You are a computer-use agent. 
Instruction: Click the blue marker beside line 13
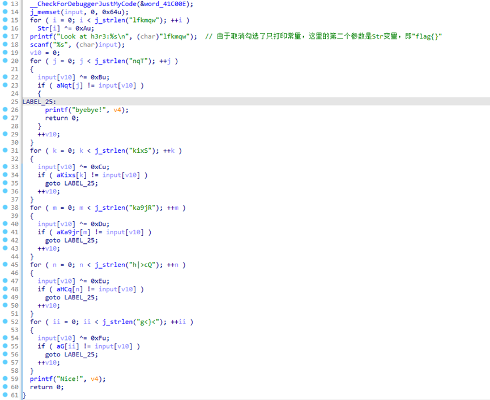[x=5, y=4]
